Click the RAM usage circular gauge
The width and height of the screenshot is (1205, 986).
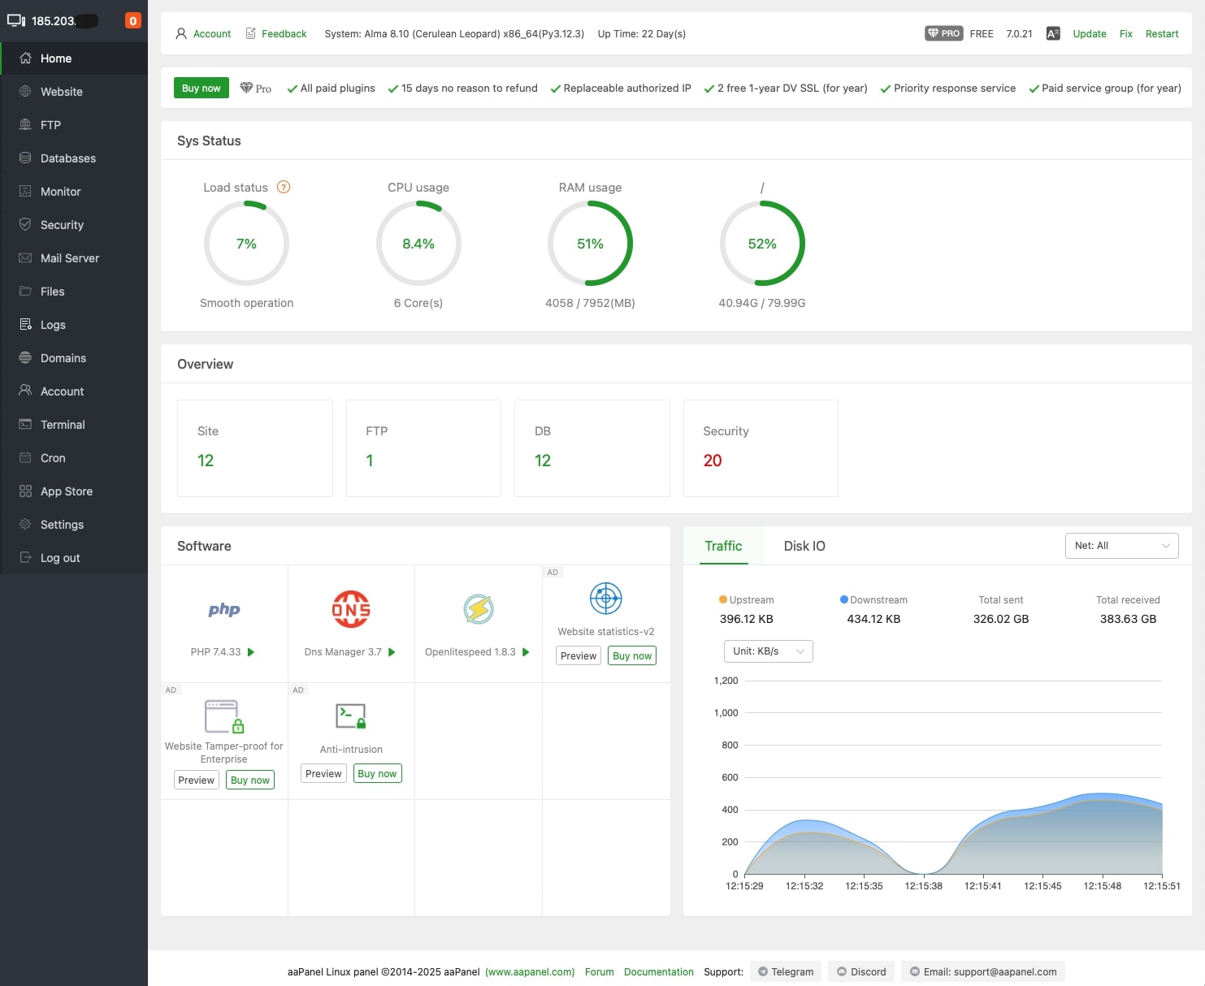tap(590, 244)
